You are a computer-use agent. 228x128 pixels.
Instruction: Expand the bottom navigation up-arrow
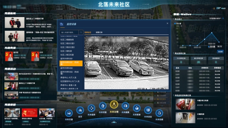(x=114, y=122)
